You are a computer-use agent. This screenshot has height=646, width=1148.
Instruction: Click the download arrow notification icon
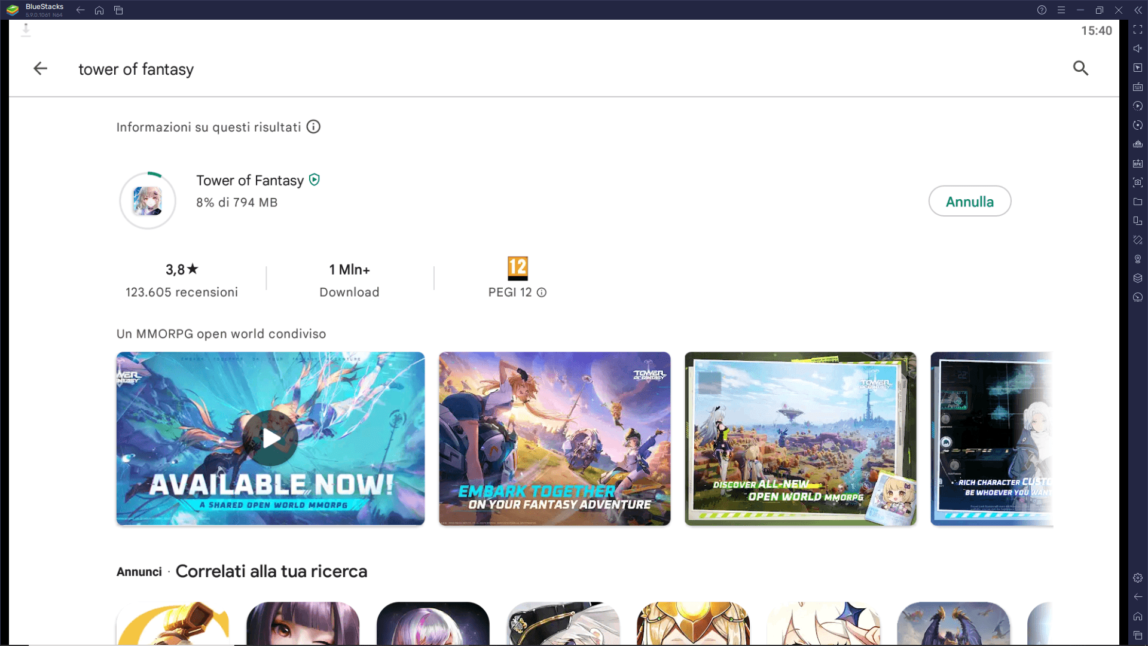[x=26, y=30]
